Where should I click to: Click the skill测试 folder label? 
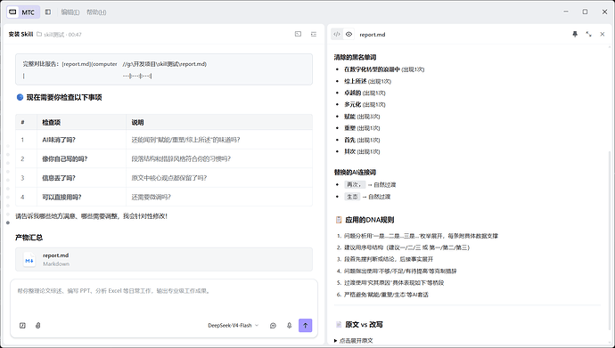tap(53, 35)
